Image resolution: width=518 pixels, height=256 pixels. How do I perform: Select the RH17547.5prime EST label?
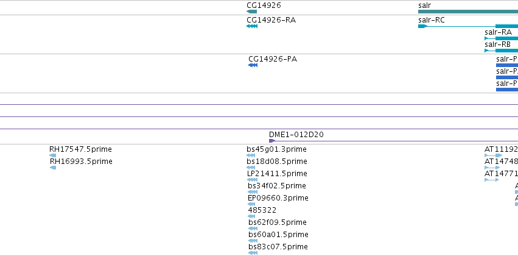tap(80, 149)
